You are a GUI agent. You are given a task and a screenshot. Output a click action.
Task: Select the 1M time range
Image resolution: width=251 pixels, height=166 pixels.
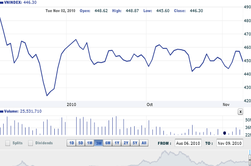[x=89, y=143]
